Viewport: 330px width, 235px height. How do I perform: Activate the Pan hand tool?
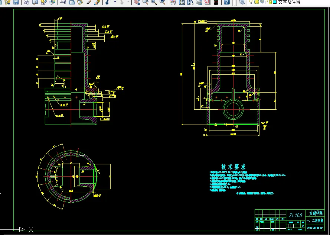coord(137,2)
